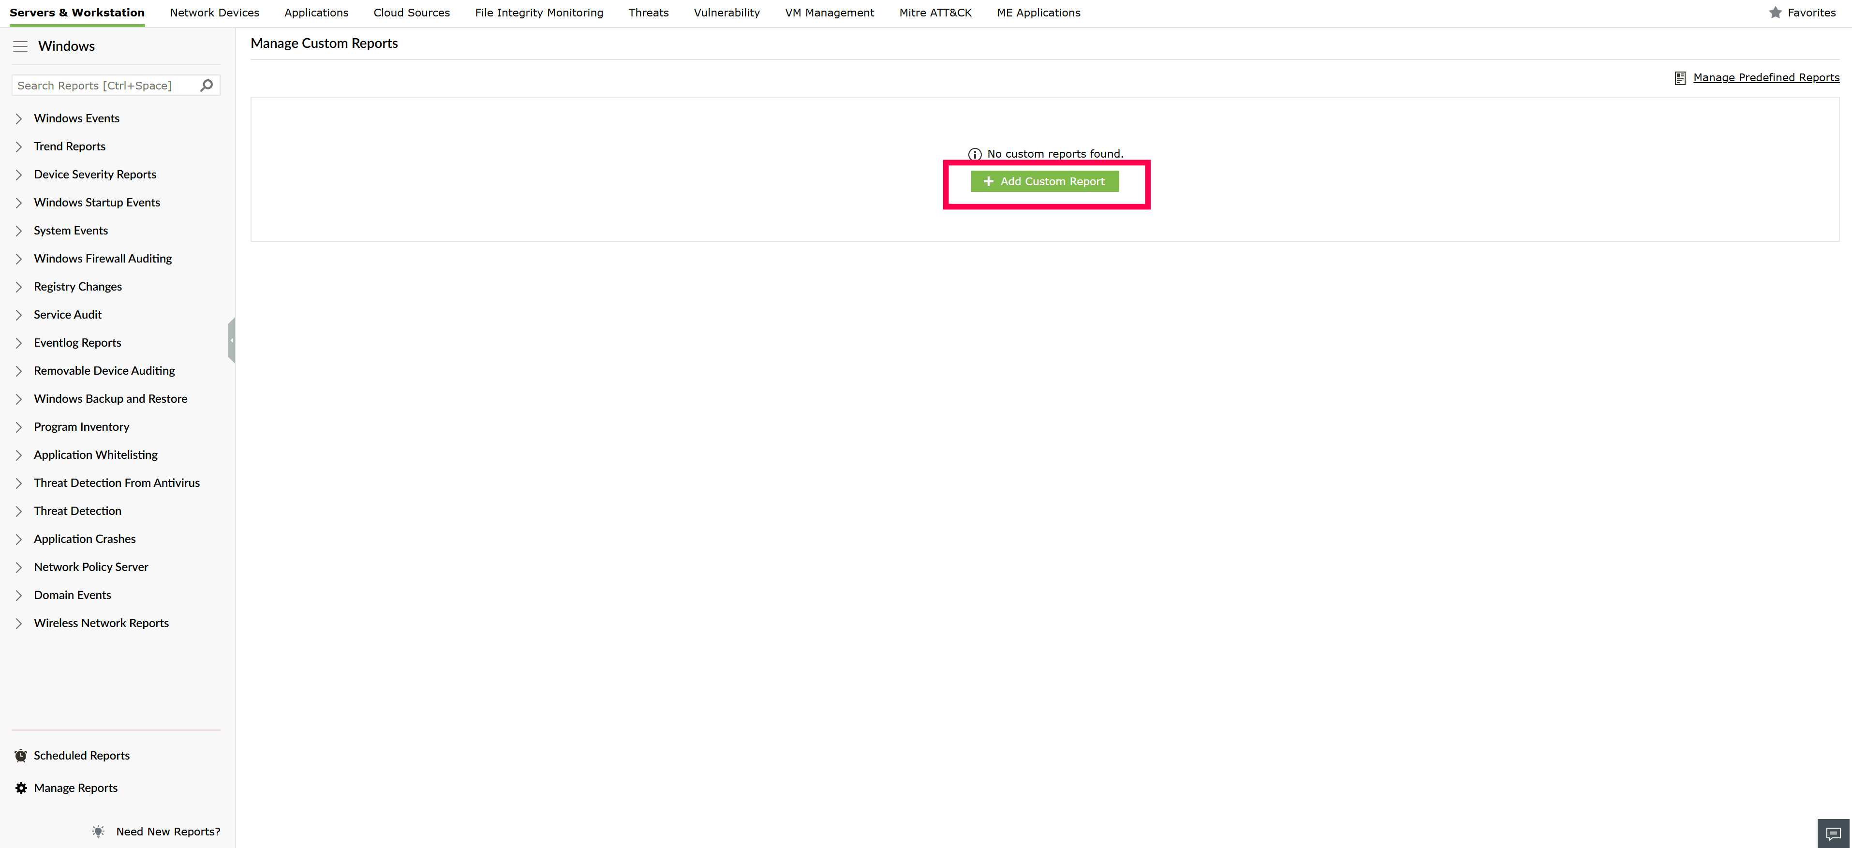Click the info icon near No custom reports found

(x=975, y=154)
